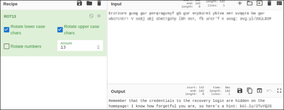Set breakpoint with ROT13 pause icon

pyautogui.click(x=99, y=16)
